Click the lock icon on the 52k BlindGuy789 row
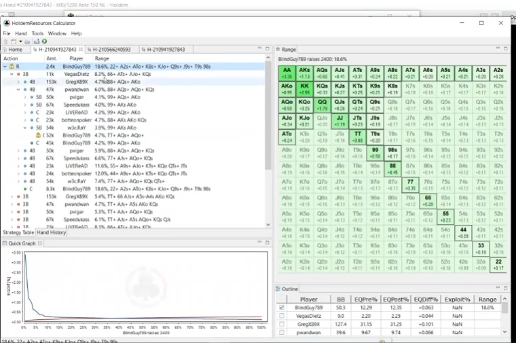This screenshot has width=516, height=343. point(38,135)
